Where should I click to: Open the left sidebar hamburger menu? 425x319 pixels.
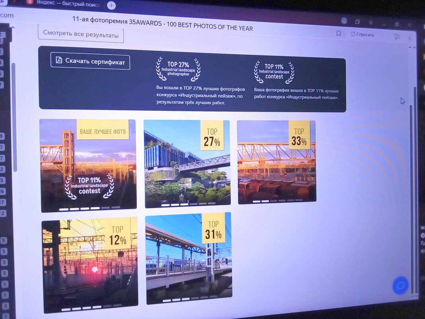click(x=3, y=35)
